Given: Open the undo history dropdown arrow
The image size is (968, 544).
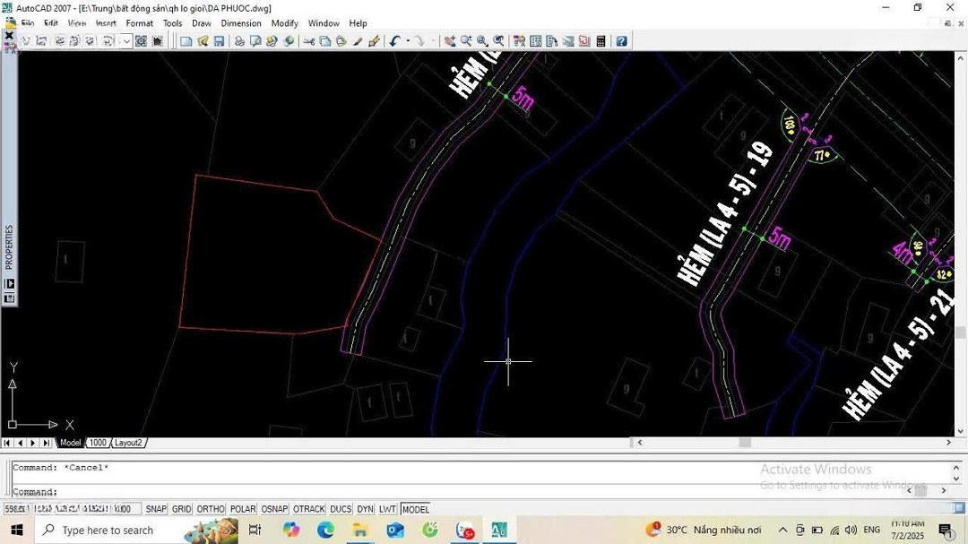Looking at the screenshot, I should (408, 41).
